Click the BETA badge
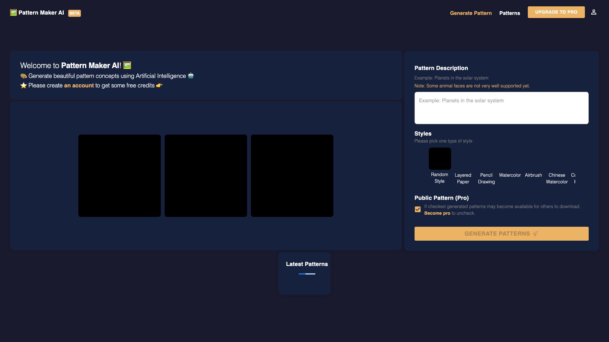Viewport: 609px width, 342px height. [x=75, y=13]
